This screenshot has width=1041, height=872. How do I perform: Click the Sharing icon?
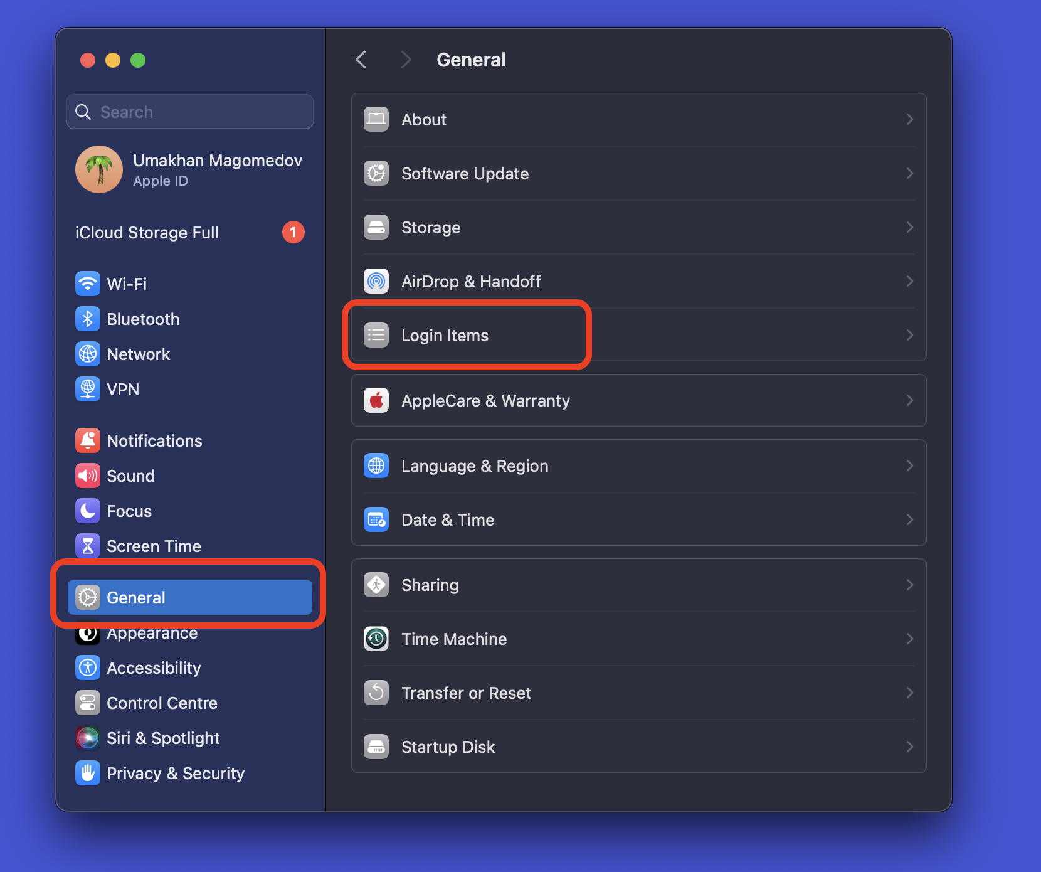(x=376, y=585)
